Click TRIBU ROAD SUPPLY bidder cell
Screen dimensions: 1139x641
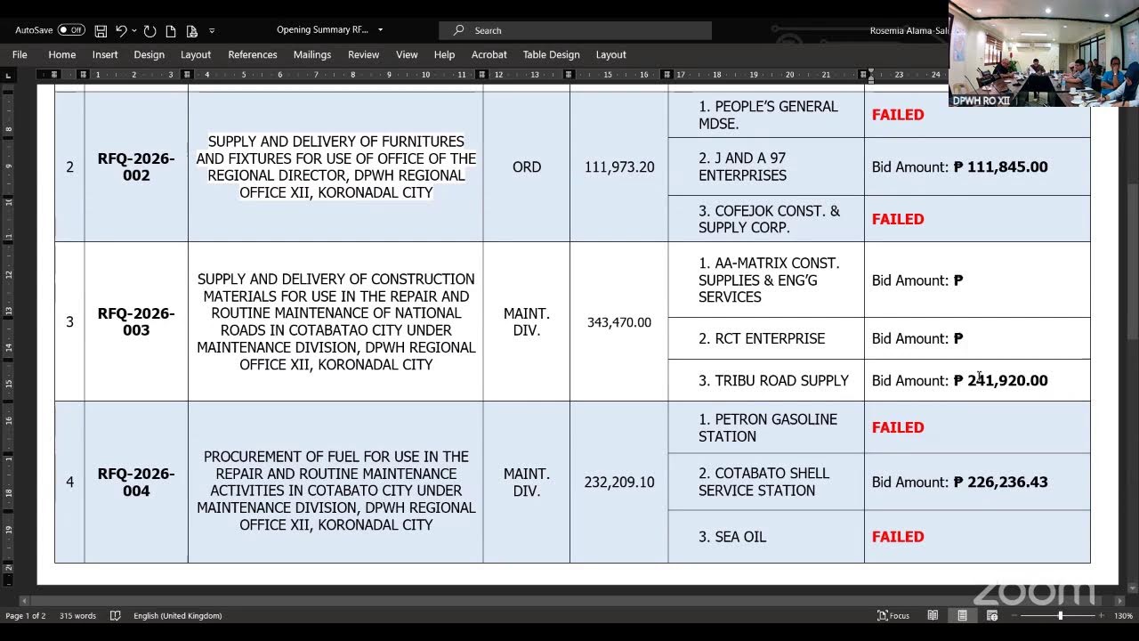point(766,380)
